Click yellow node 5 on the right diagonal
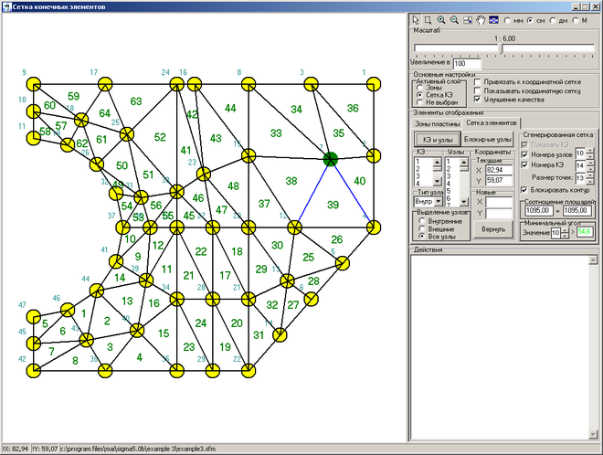 pyautogui.click(x=343, y=263)
